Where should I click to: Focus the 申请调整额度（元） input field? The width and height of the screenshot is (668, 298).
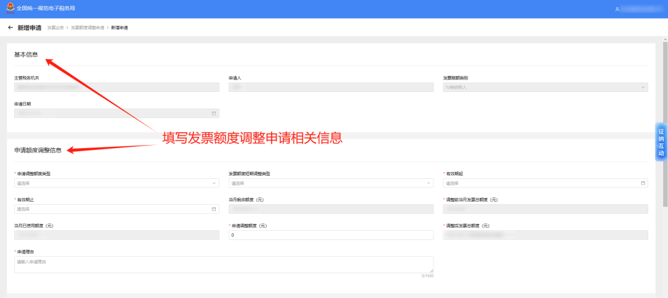click(331, 235)
